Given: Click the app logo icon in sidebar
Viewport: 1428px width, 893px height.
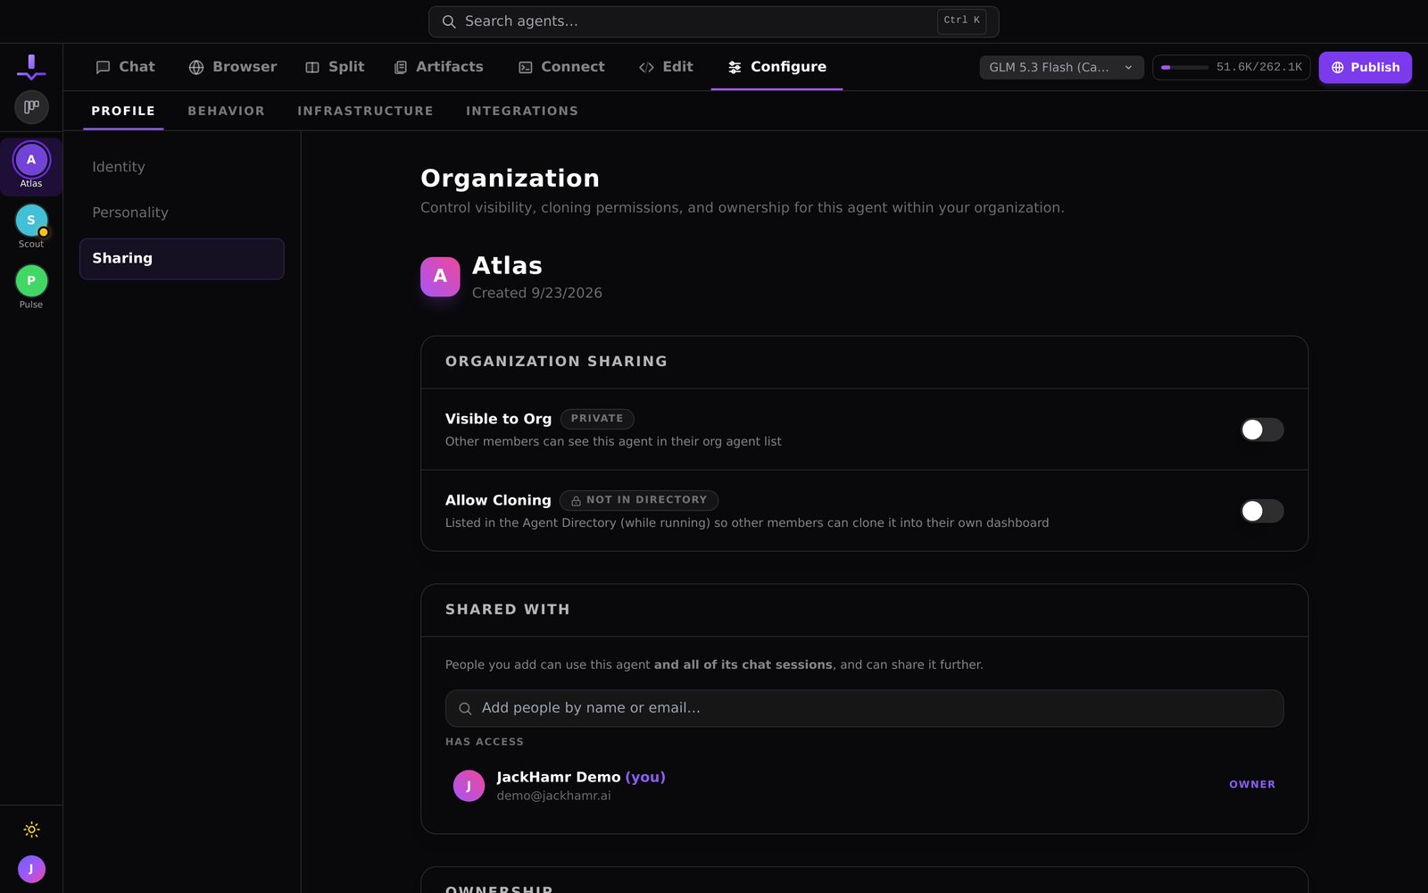Looking at the screenshot, I should pos(31,67).
